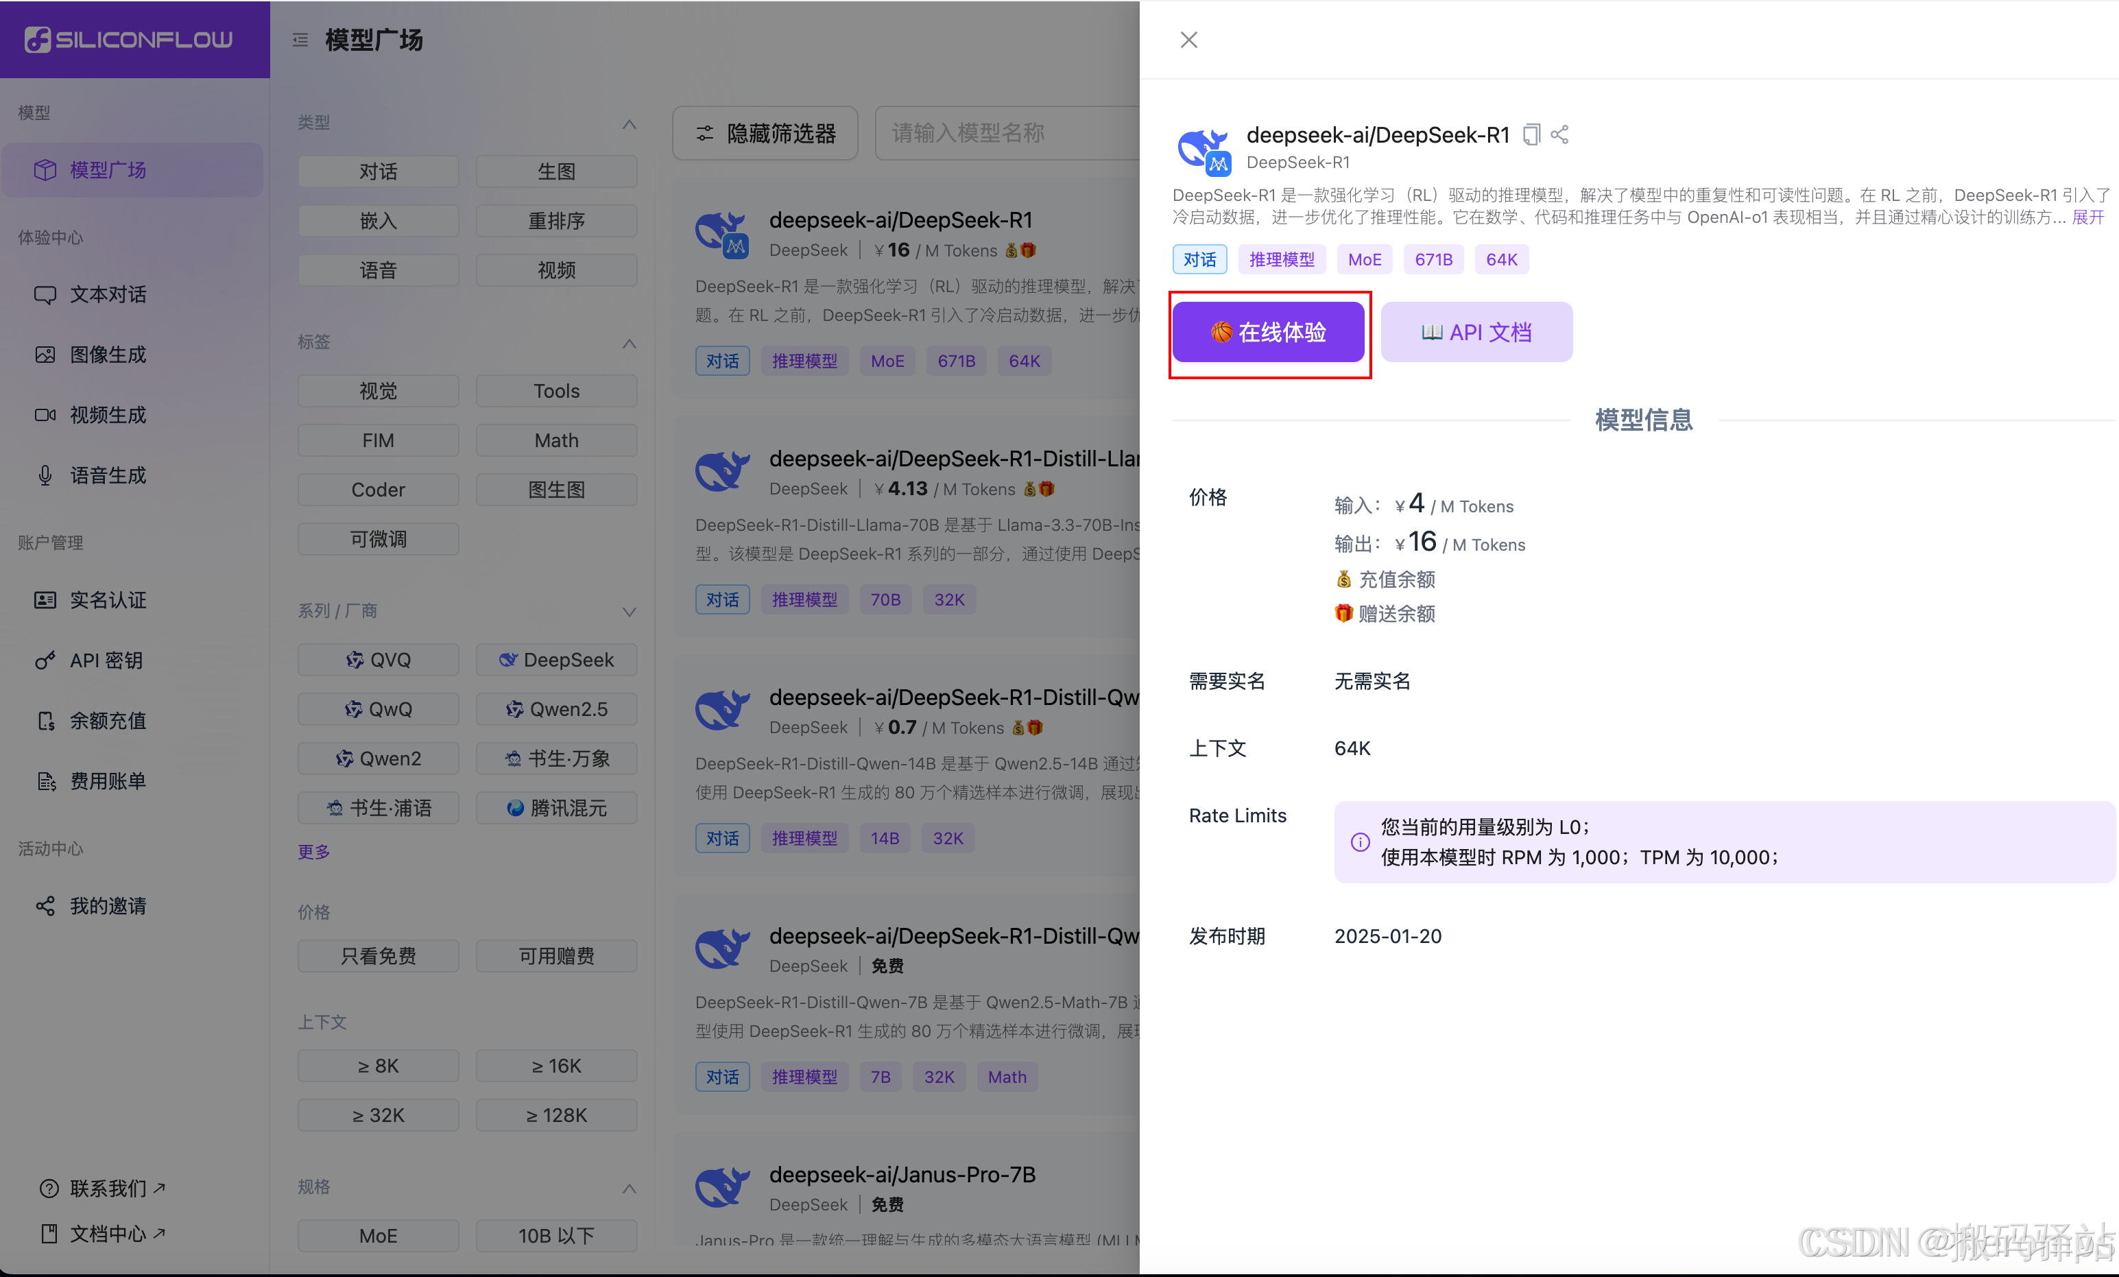Viewport: 2119px width, 1277px height.
Task: Open 图像生成 in the sidebar
Action: click(x=108, y=355)
